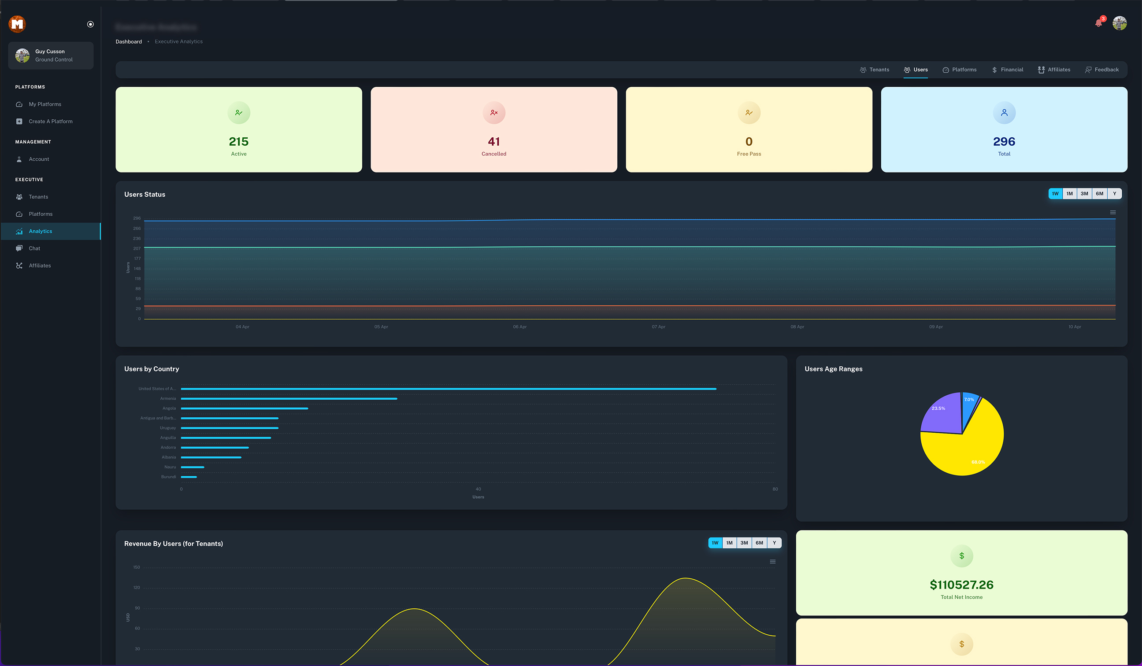Open the Guy Cusson profile card

click(51, 56)
